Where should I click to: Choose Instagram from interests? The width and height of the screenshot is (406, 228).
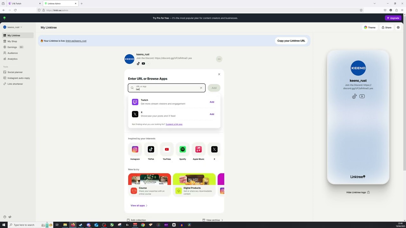135,152
